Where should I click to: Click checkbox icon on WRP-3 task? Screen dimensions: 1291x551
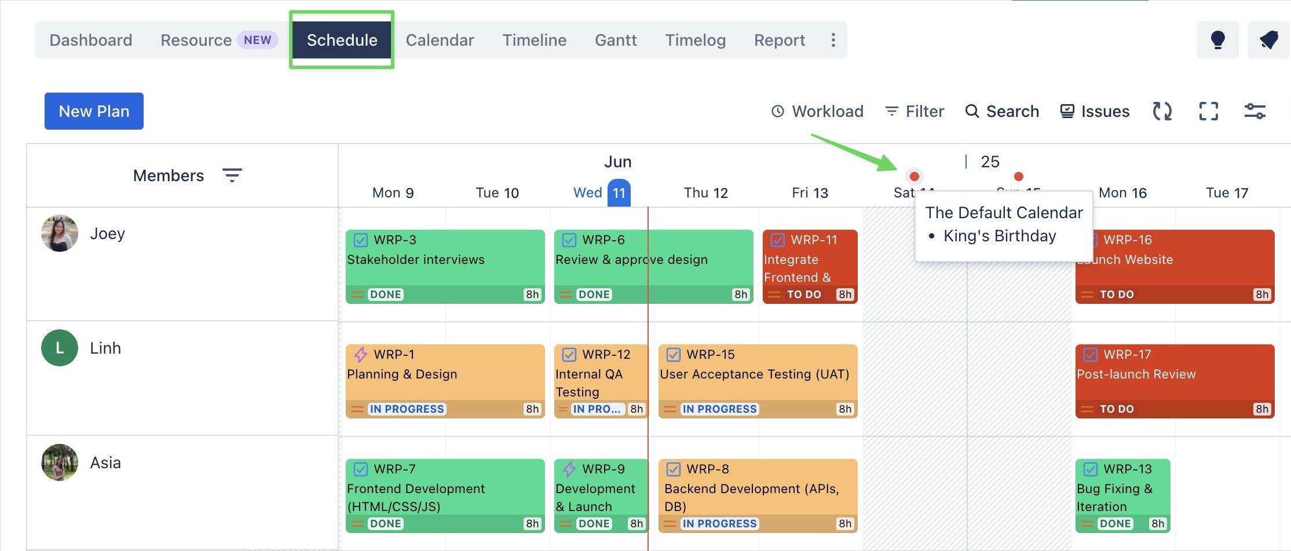(x=361, y=240)
